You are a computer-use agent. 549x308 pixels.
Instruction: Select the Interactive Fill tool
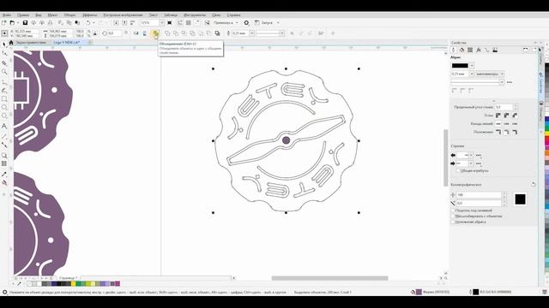click(x=4, y=183)
